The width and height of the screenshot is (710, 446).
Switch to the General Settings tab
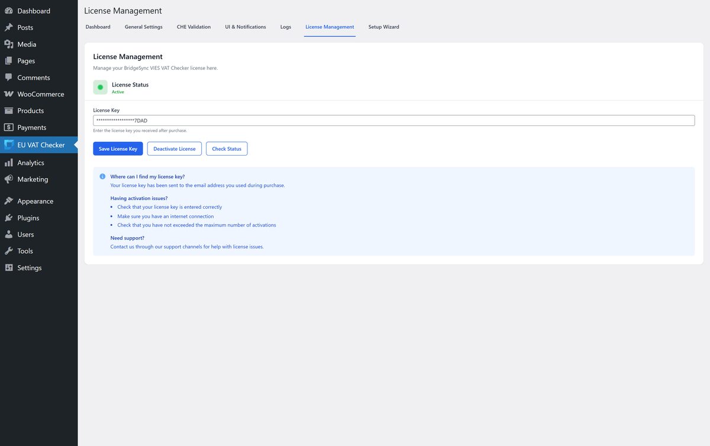(x=143, y=27)
